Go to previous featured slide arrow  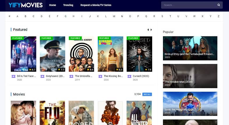(148, 30)
